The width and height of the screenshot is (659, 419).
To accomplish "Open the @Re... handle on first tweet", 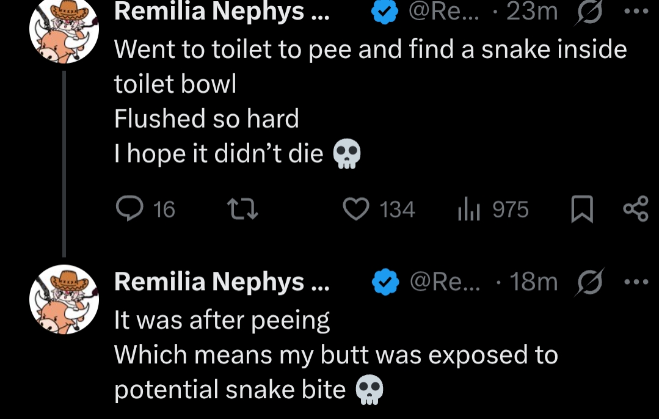I will pyautogui.click(x=445, y=12).
